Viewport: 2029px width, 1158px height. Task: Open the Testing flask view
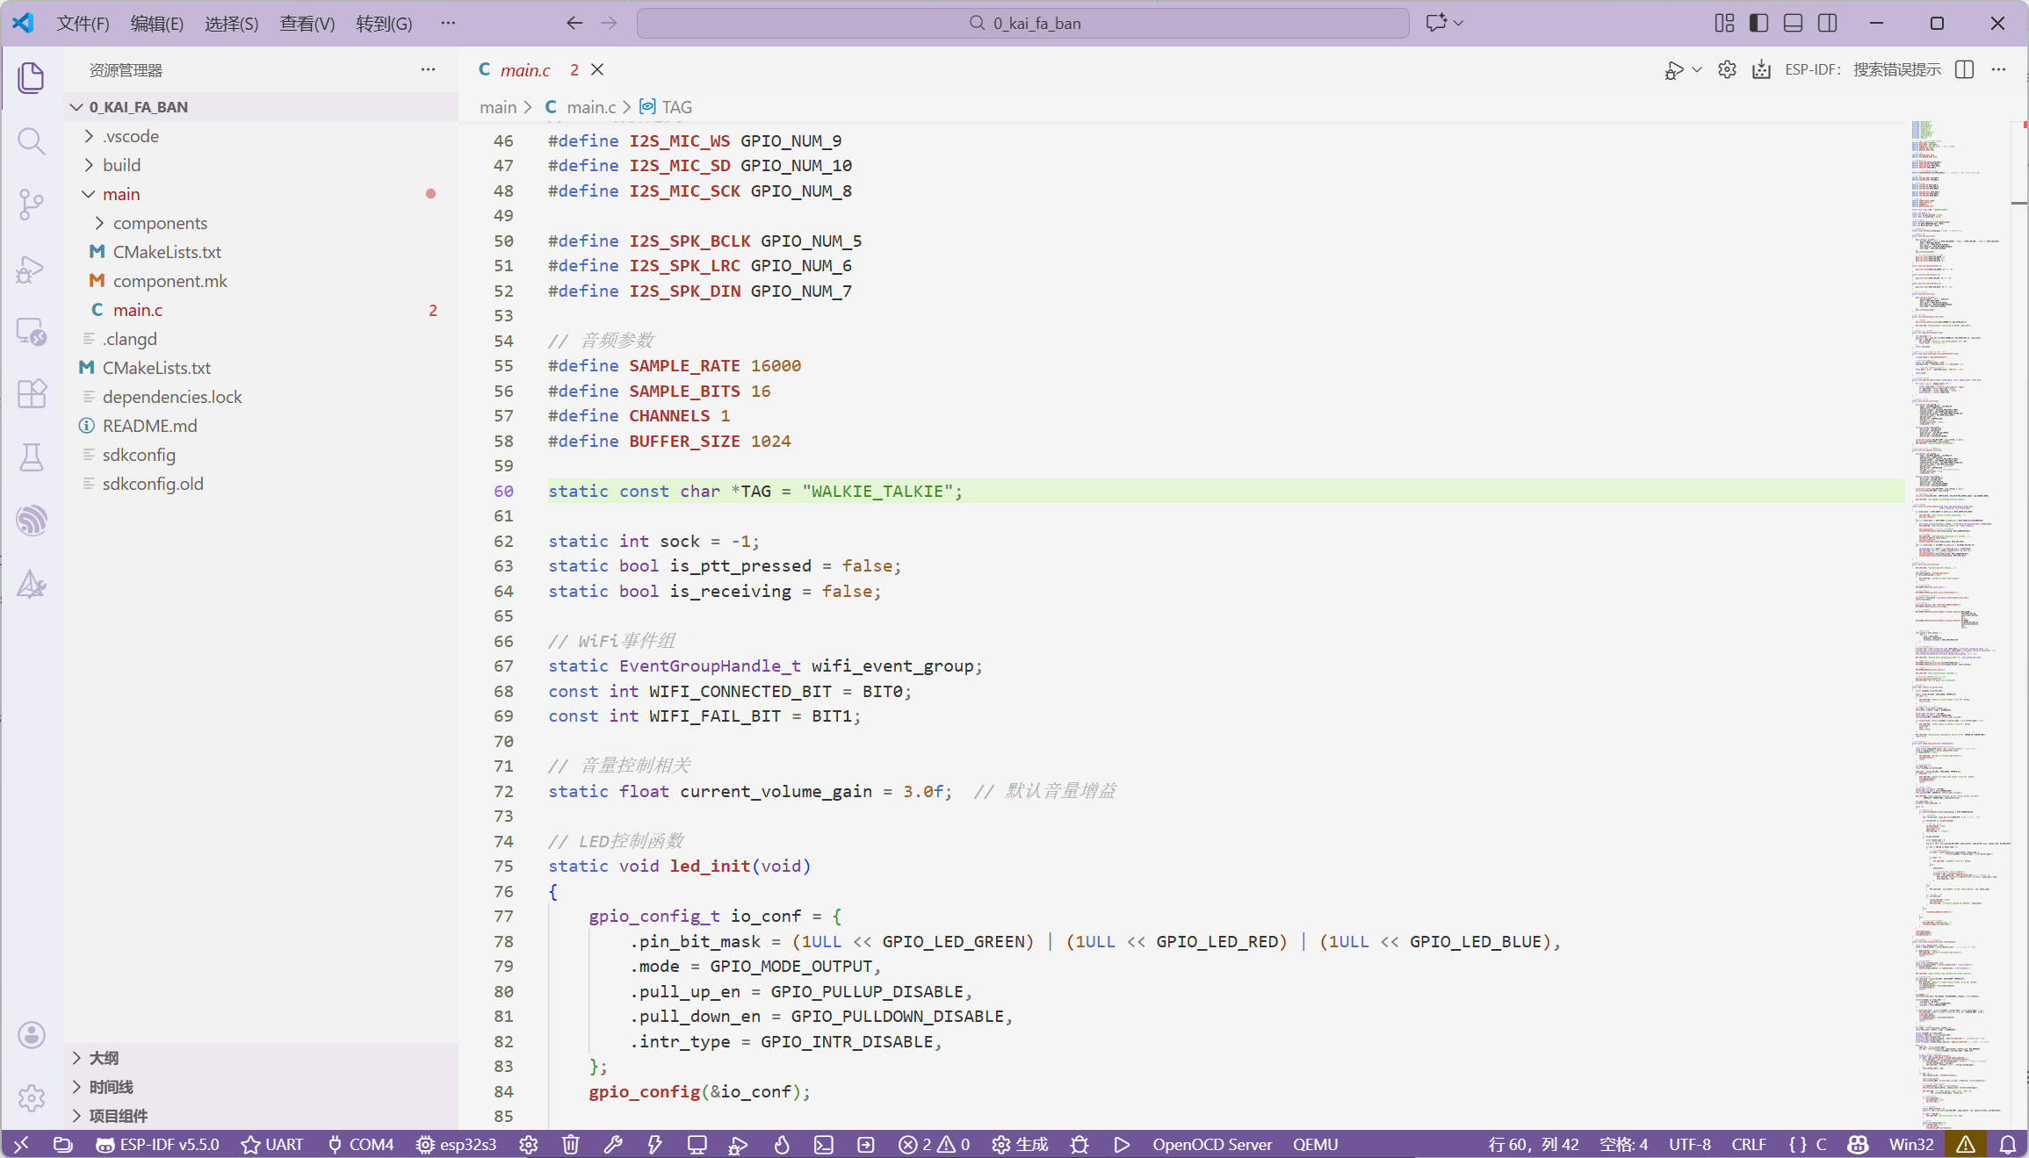tap(31, 457)
